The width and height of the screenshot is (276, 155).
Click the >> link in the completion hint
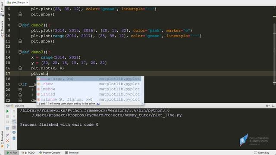pos(98,104)
